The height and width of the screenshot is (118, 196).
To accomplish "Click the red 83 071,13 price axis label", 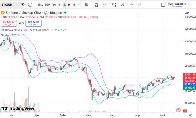I will (x=190, y=75).
